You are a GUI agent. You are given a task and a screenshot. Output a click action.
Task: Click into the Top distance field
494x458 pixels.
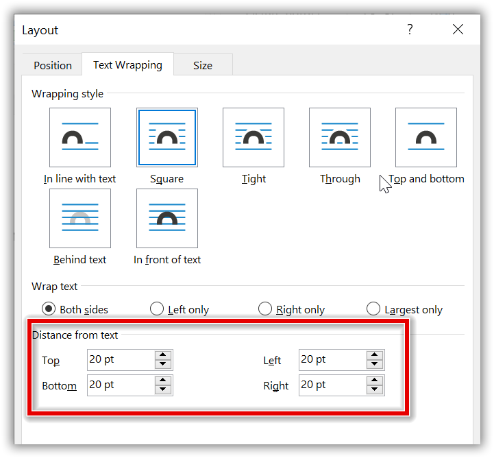[x=119, y=359]
